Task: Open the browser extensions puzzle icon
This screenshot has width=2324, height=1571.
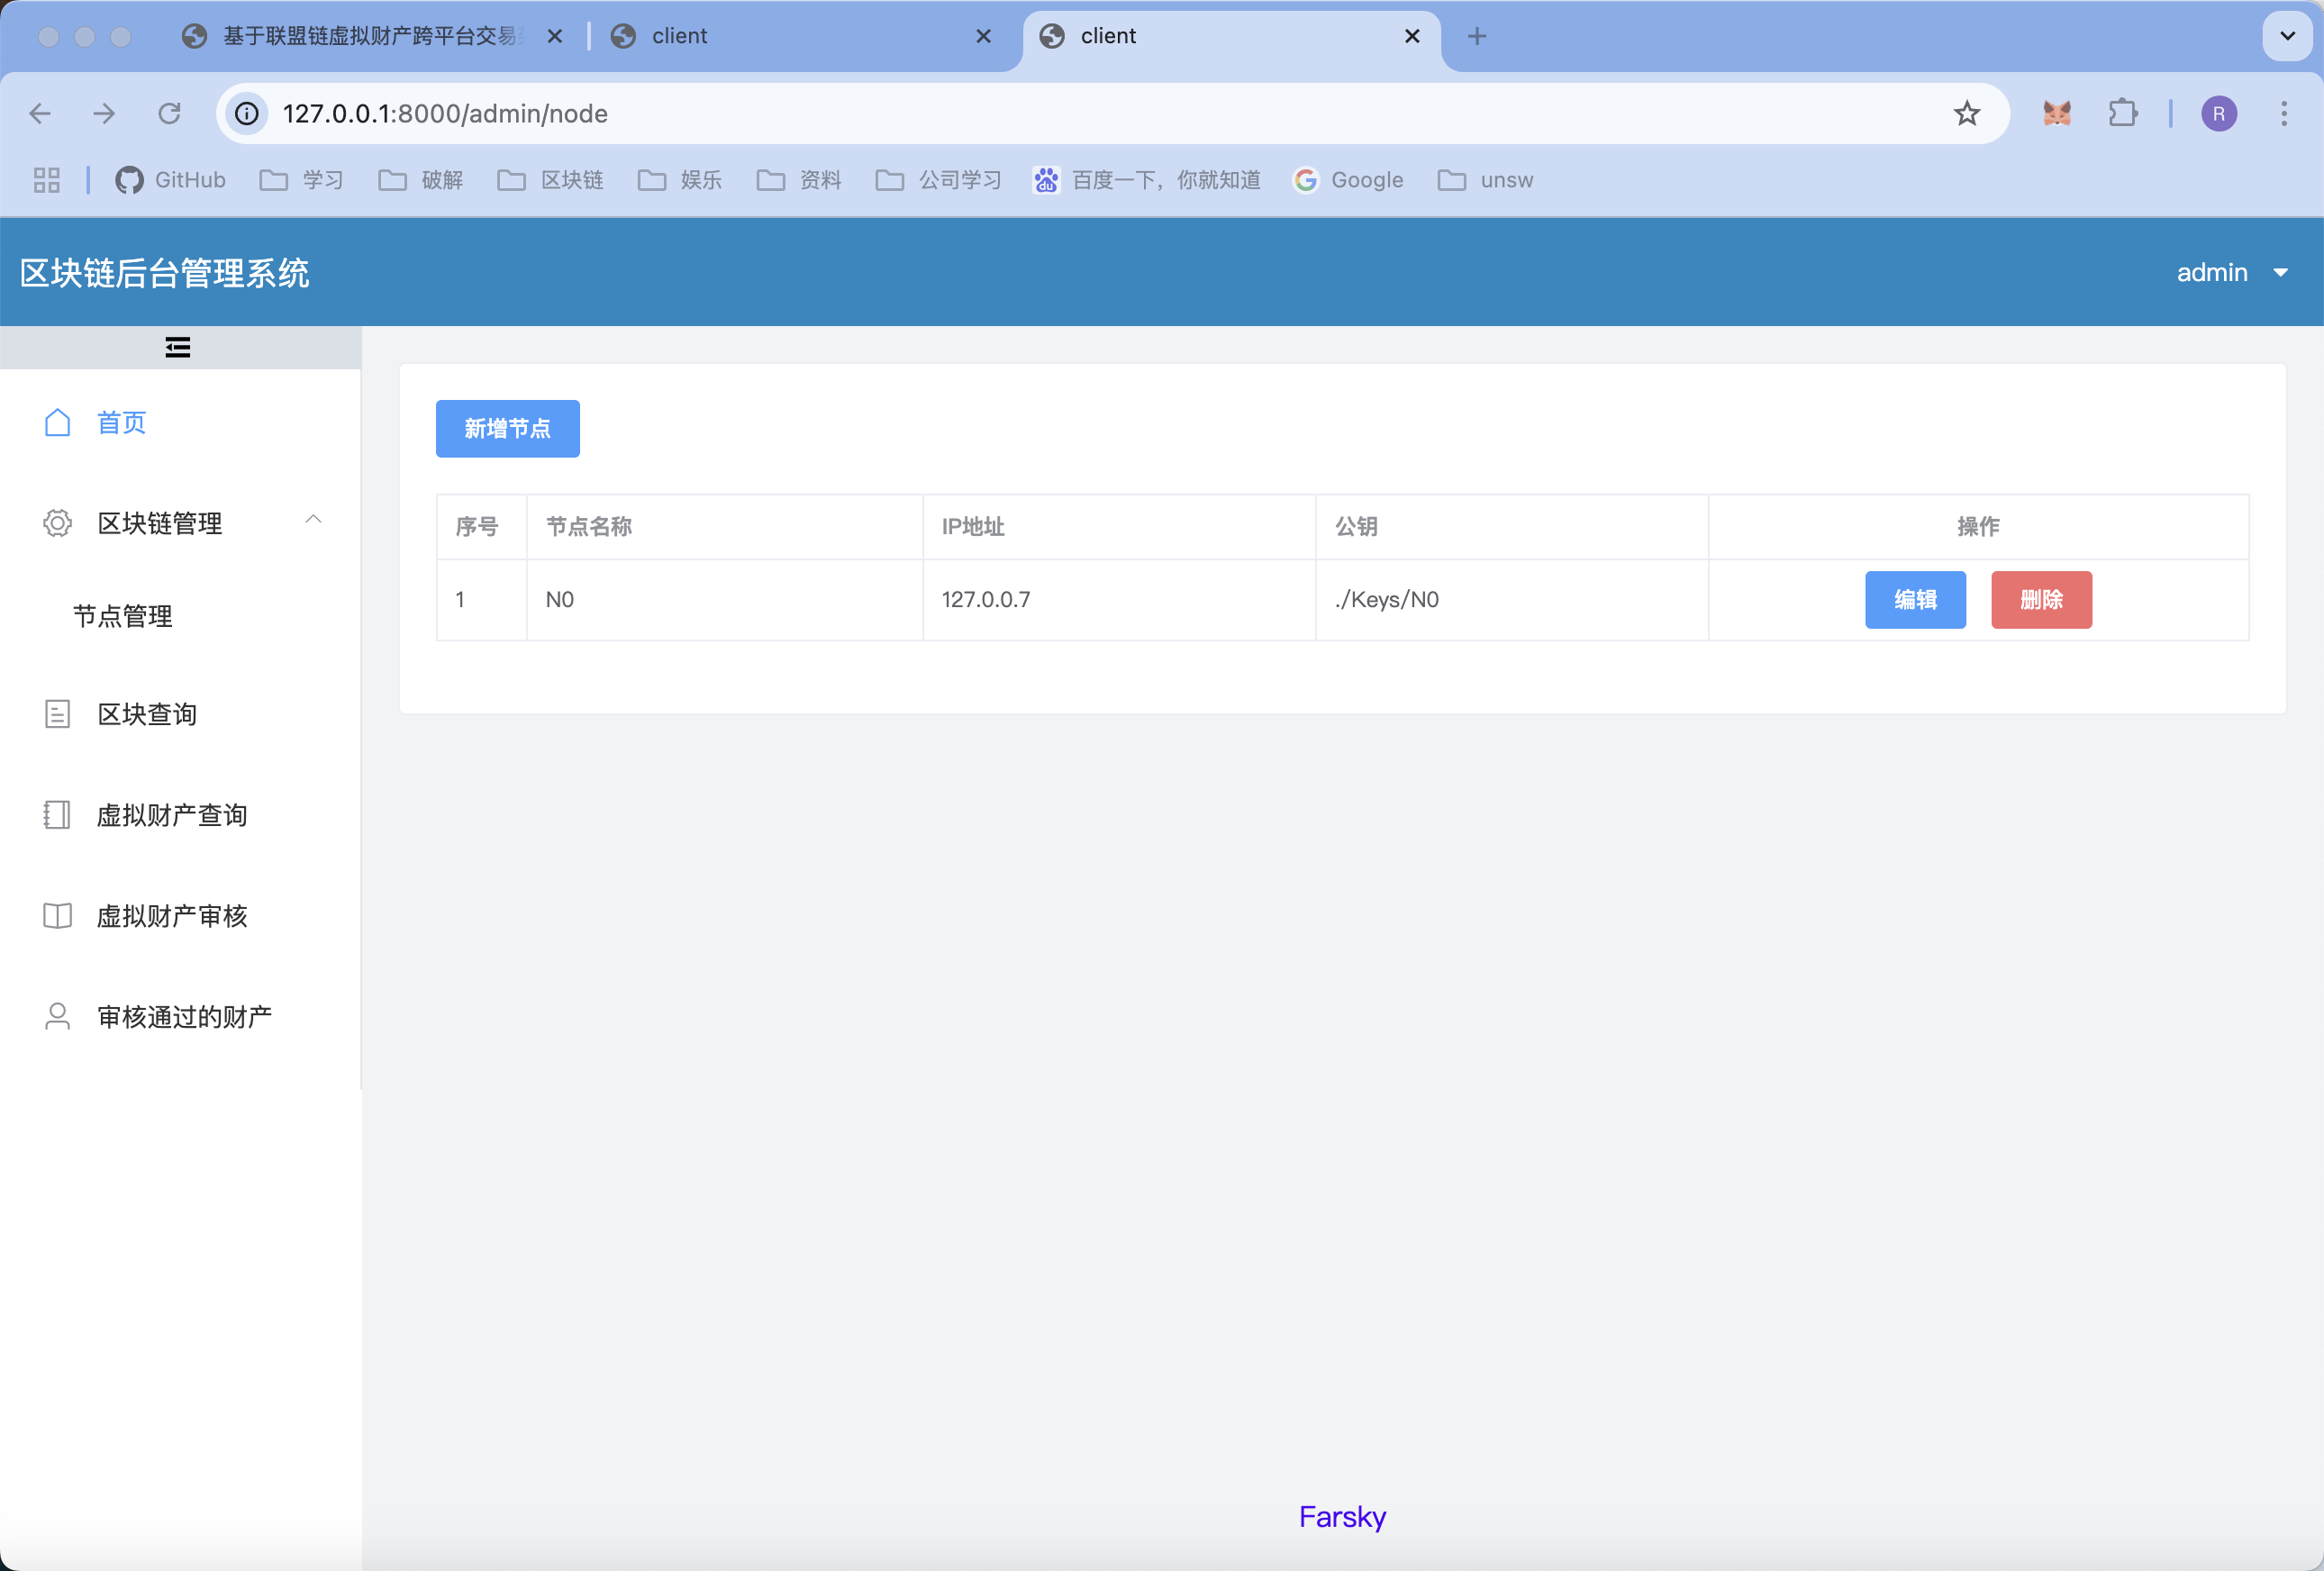Action: tap(2122, 113)
